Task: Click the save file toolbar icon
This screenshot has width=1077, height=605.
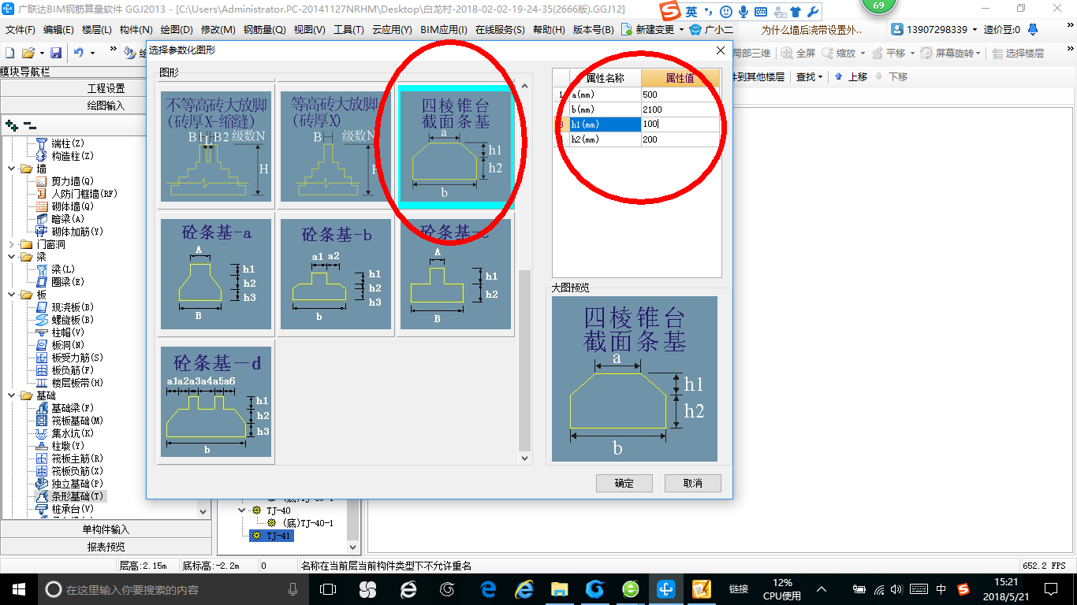Action: coord(56,53)
